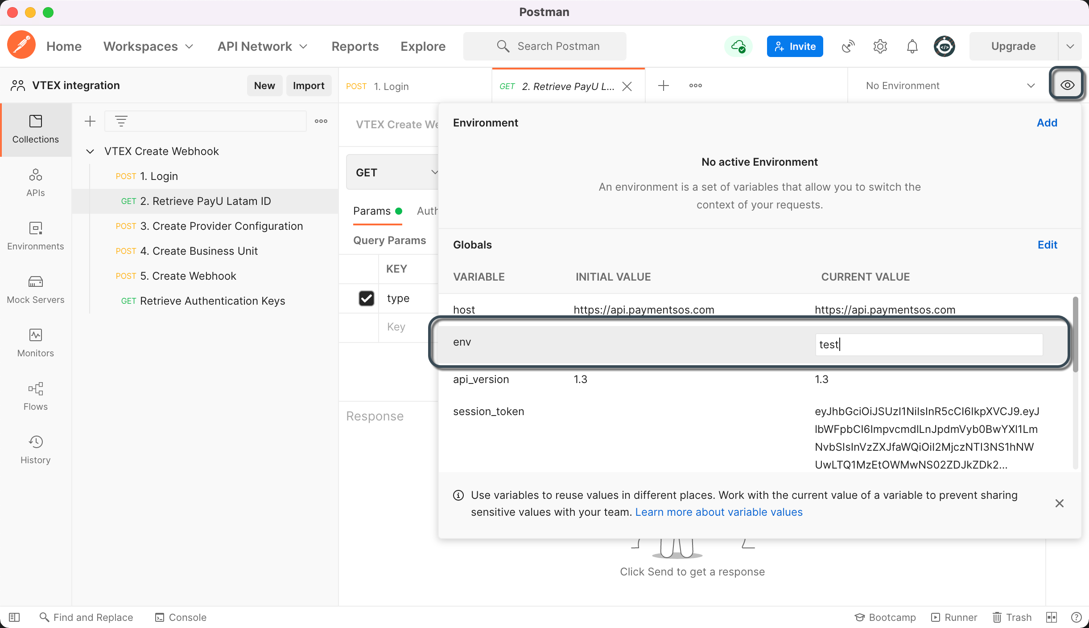Click the Invite button
This screenshot has height=628, width=1089.
pyautogui.click(x=795, y=46)
